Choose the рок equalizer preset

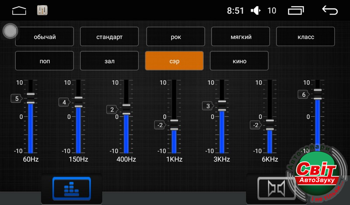coord(175,37)
